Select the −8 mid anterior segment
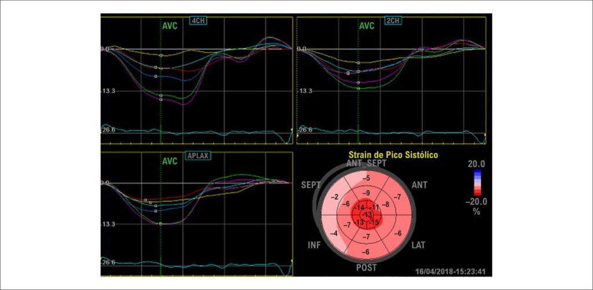The image size is (593, 290). pos(385,204)
